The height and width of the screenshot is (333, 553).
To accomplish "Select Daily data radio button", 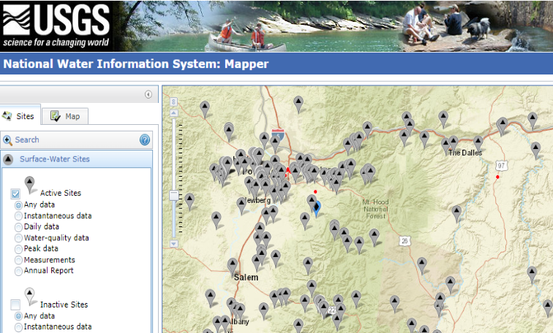I will click(18, 227).
